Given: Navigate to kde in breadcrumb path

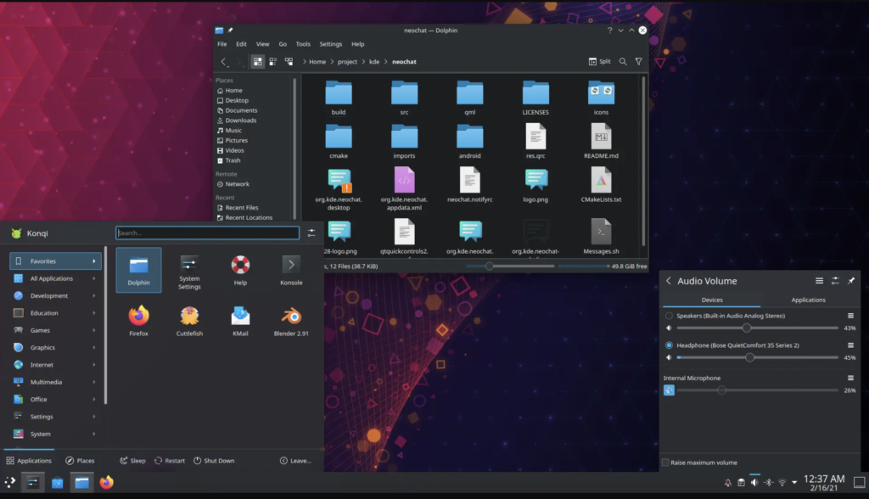Looking at the screenshot, I should 374,62.
